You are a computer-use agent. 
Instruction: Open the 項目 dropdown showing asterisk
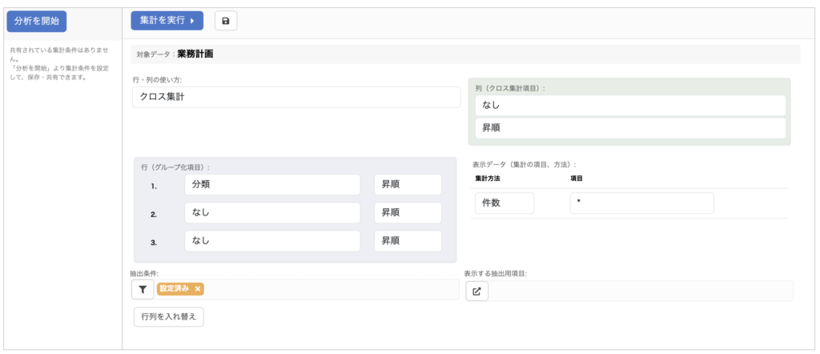click(641, 203)
